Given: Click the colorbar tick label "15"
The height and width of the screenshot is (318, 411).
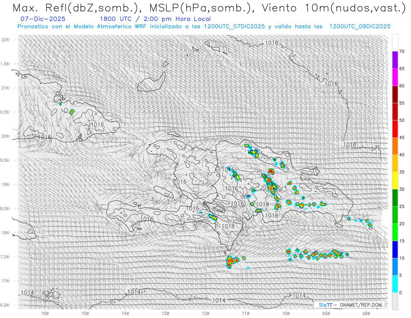Looking at the screenshot, I should pos(402,241).
